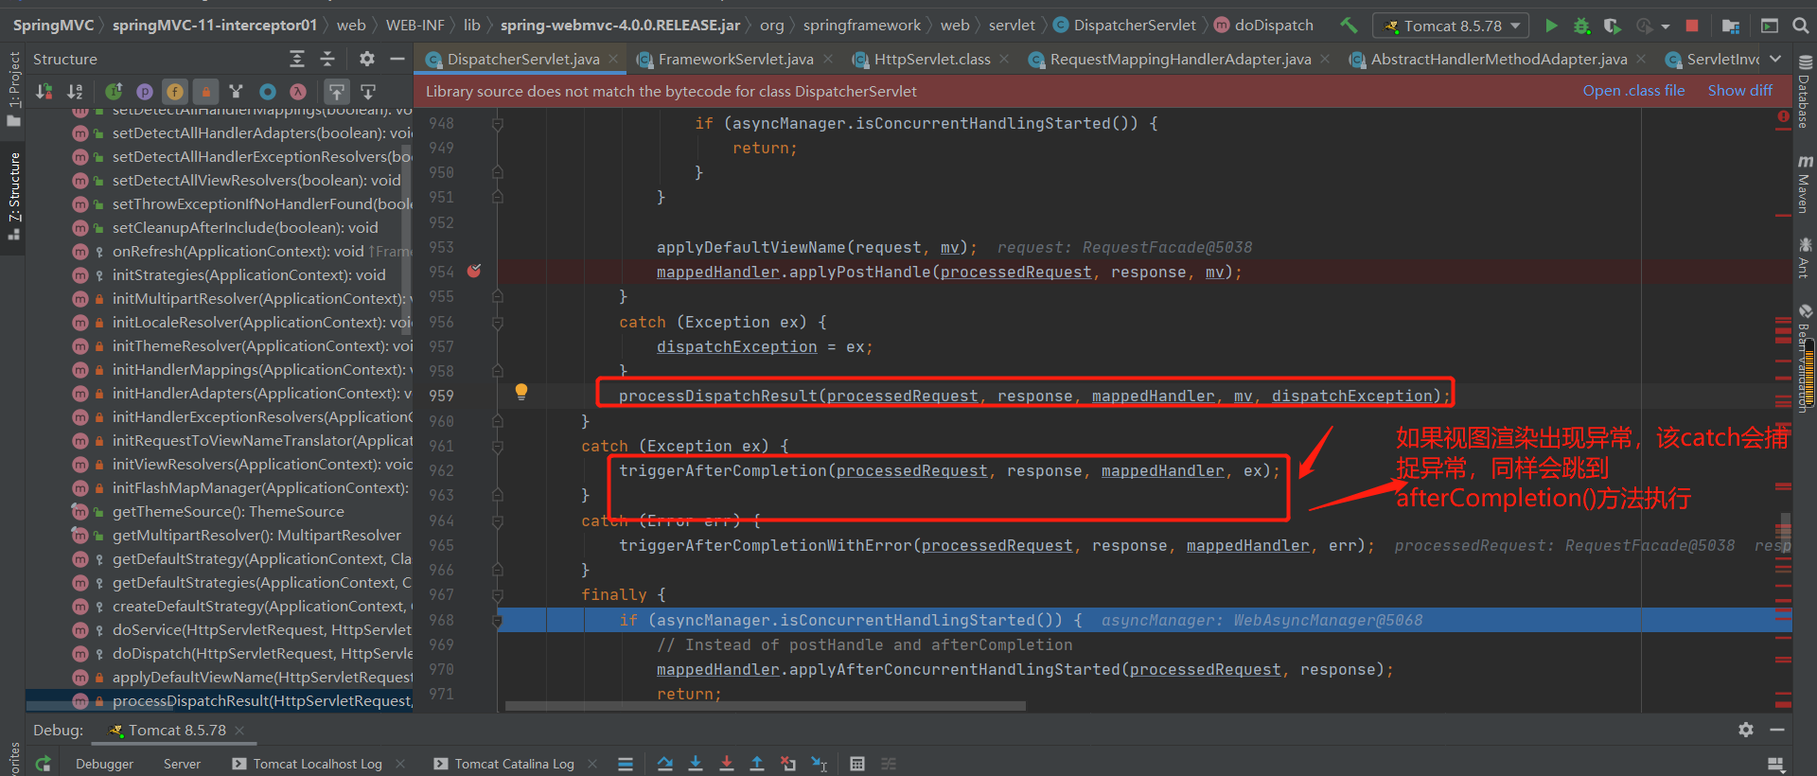This screenshot has height=776, width=1817.
Task: Open Structure panel settings gear
Action: 367,59
